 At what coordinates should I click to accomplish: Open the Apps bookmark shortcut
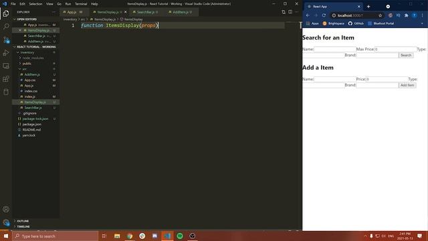pos(312,23)
